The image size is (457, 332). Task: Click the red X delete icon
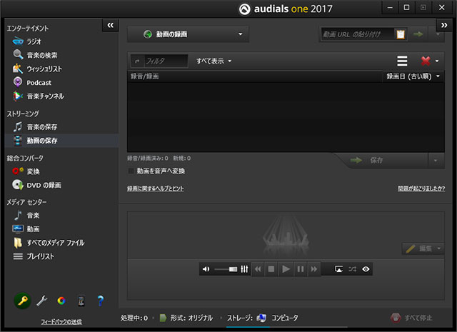point(426,61)
